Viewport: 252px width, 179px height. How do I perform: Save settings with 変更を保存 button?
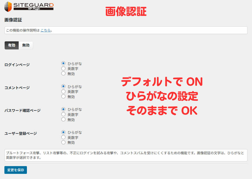(15, 170)
